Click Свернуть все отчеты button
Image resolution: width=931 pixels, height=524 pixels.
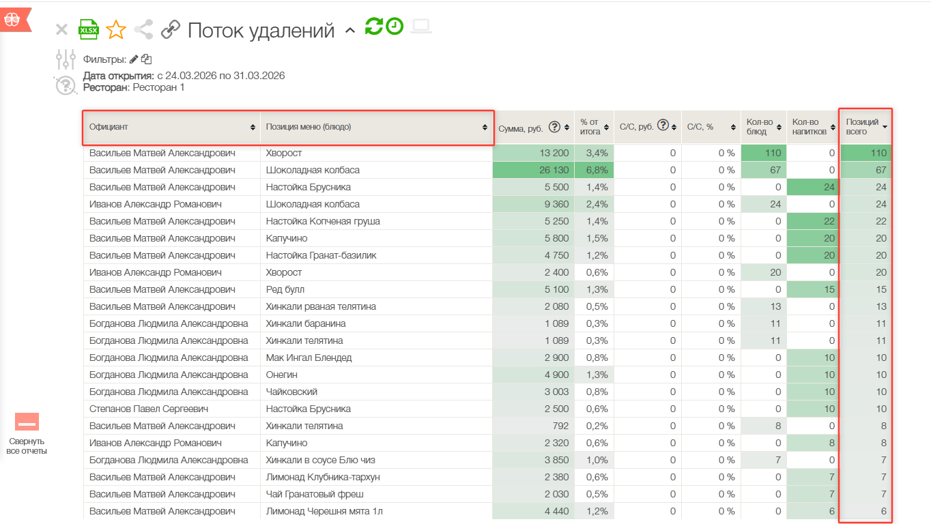(x=27, y=434)
